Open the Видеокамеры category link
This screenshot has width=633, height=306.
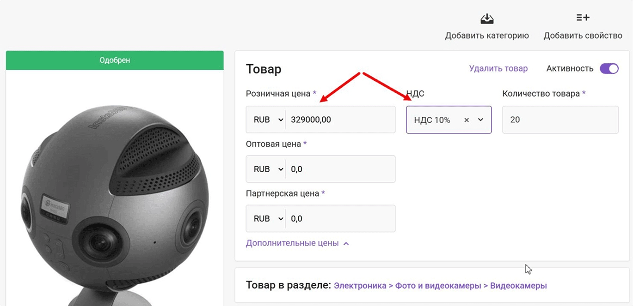coord(518,285)
